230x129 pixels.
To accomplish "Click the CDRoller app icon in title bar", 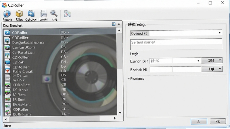I will tap(4, 5).
